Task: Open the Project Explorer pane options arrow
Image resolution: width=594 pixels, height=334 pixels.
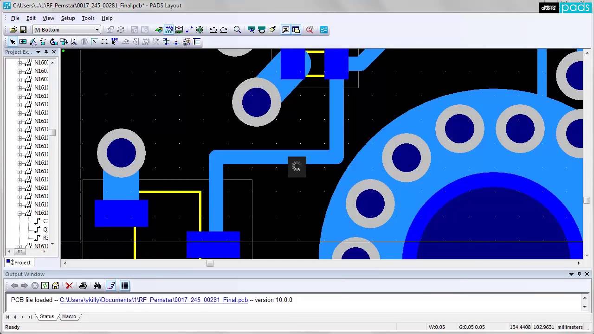Action: (38, 52)
